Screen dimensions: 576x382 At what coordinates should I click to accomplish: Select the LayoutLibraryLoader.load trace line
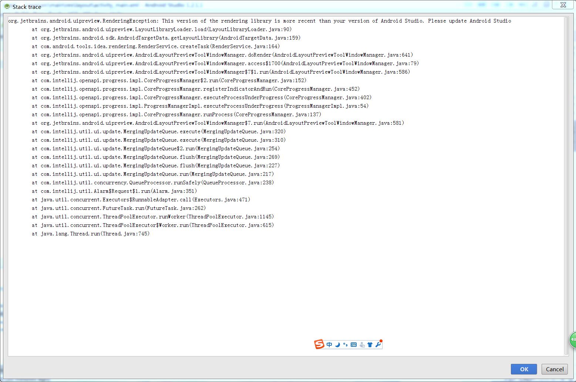pyautogui.click(x=162, y=29)
